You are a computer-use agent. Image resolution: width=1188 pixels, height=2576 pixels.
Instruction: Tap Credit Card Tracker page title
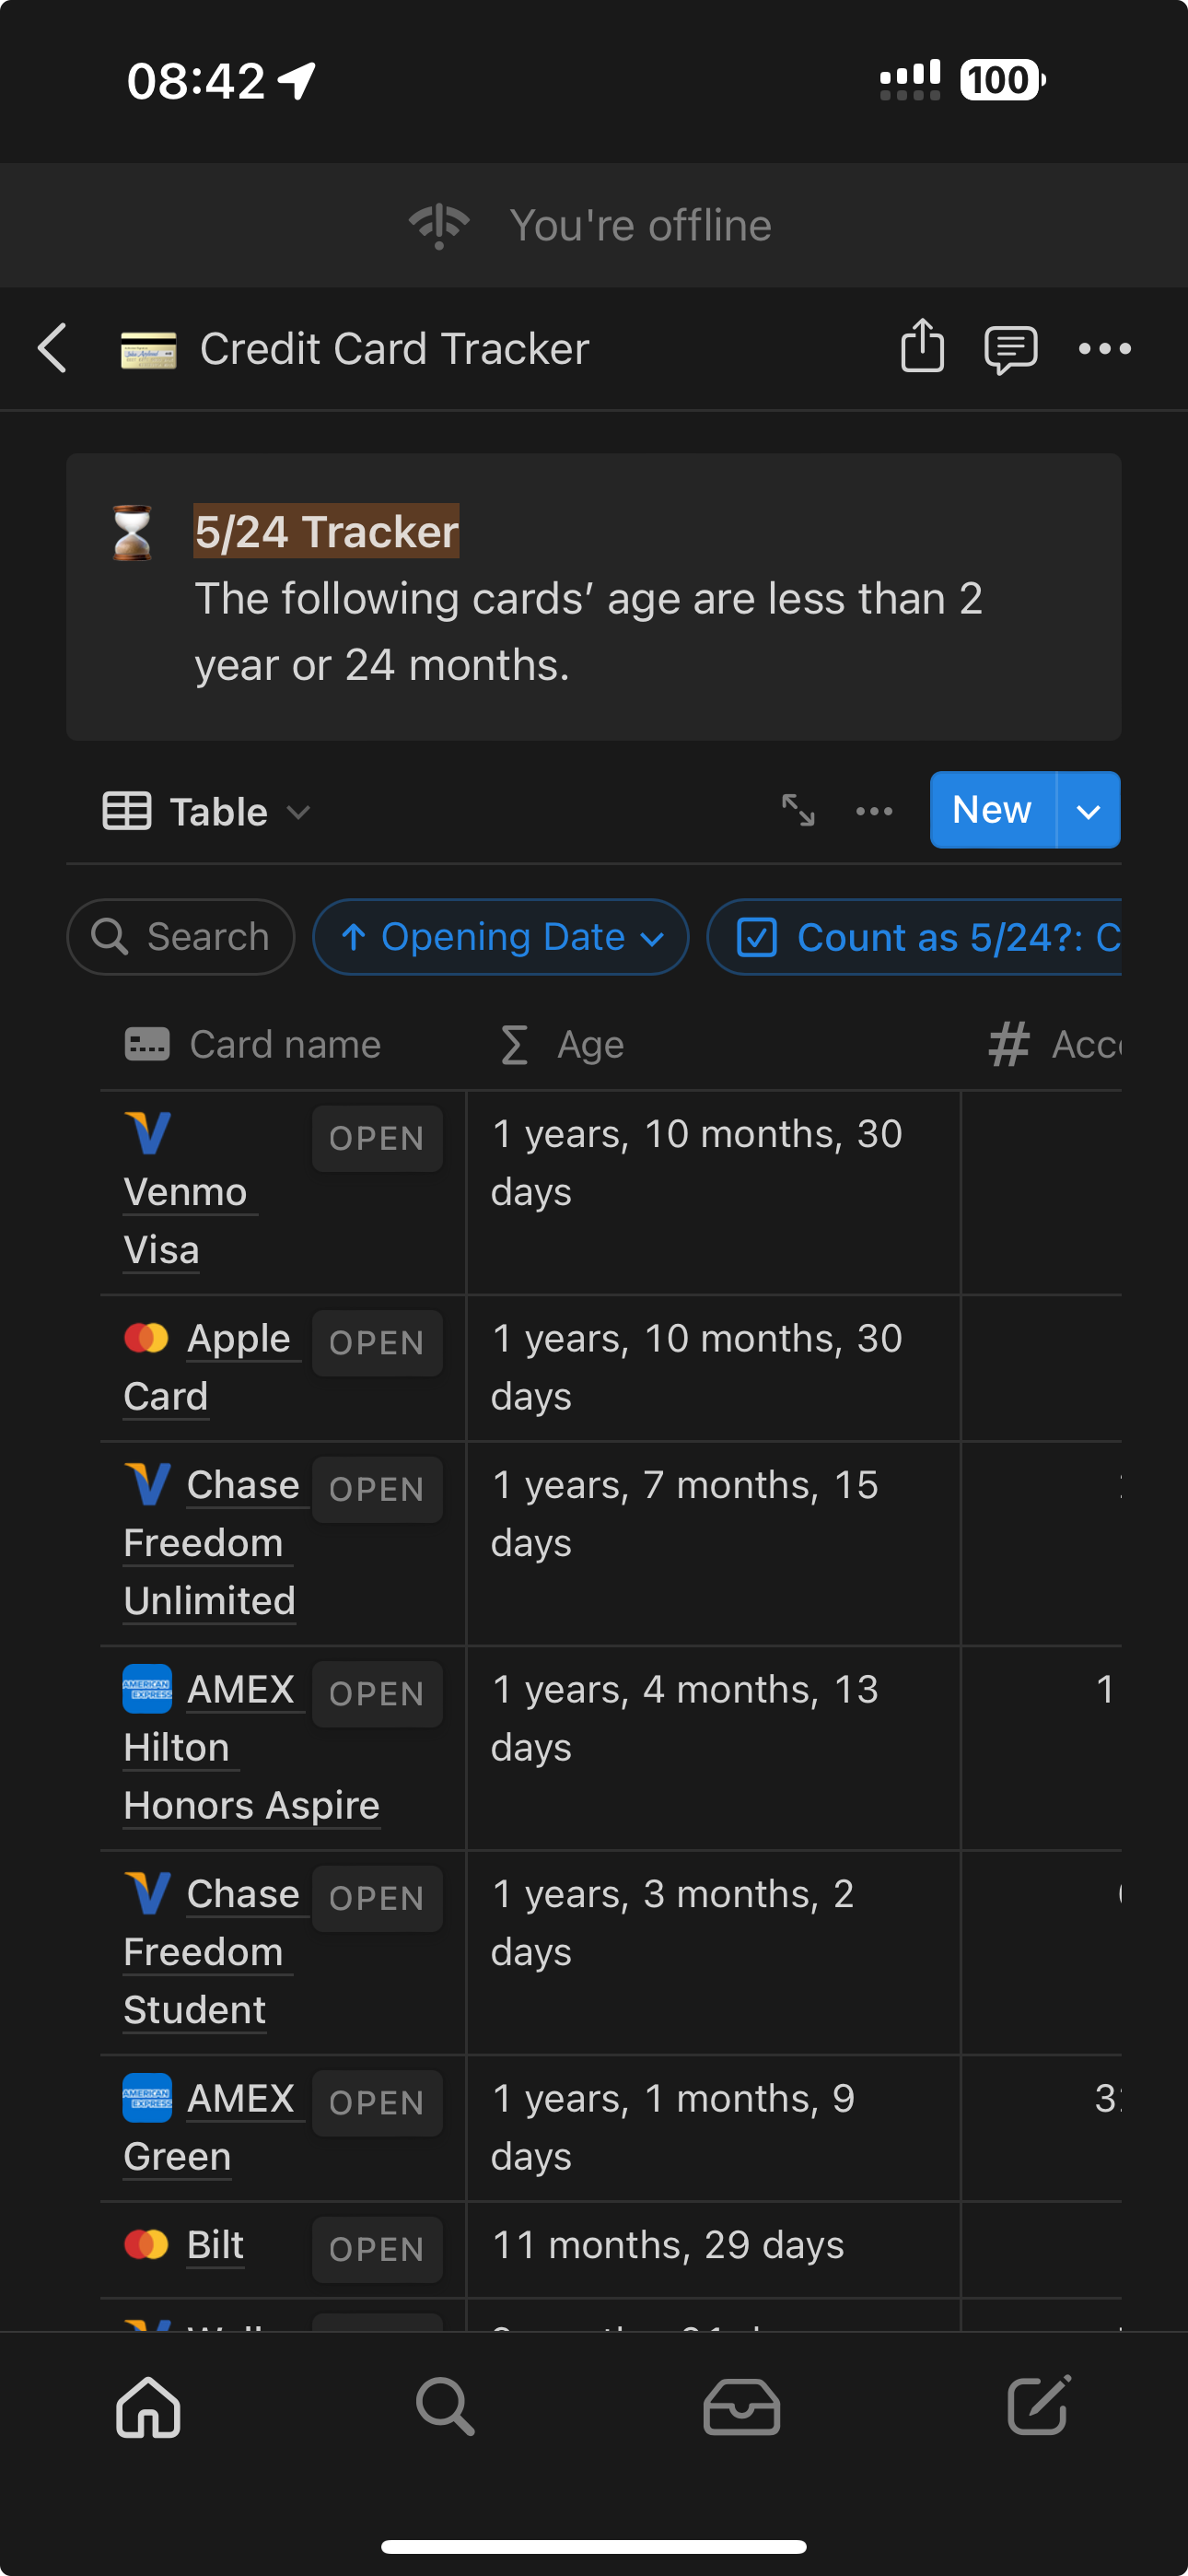click(394, 349)
